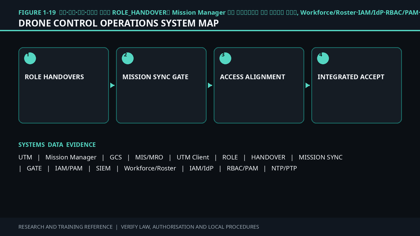Click the ROLE entry in systems list

(x=230, y=157)
